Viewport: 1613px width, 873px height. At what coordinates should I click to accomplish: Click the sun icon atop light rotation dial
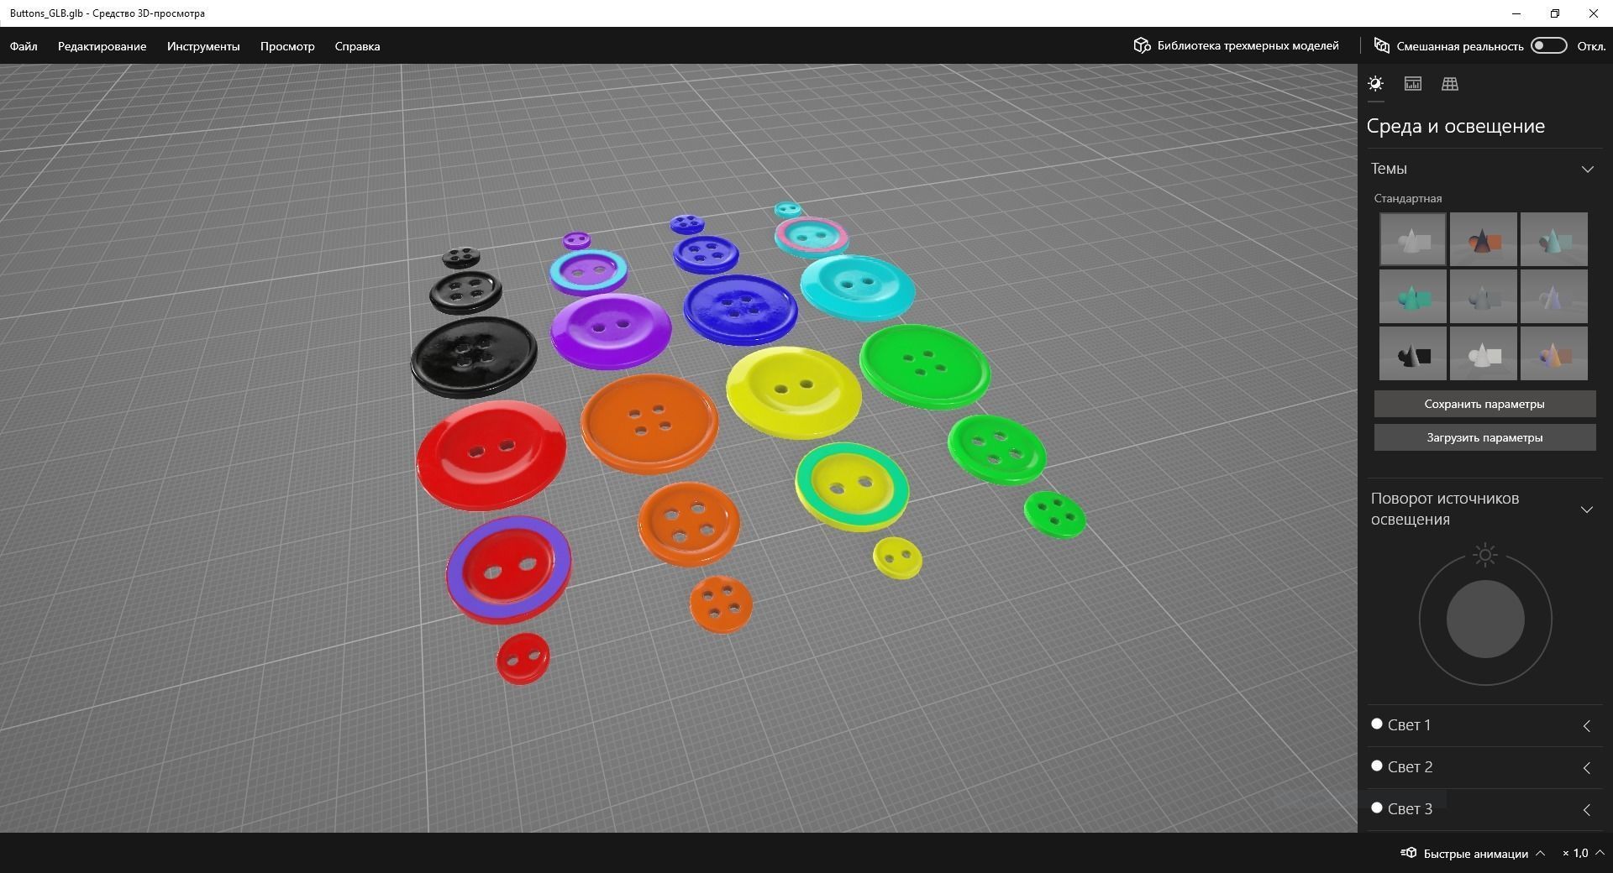[1485, 555]
